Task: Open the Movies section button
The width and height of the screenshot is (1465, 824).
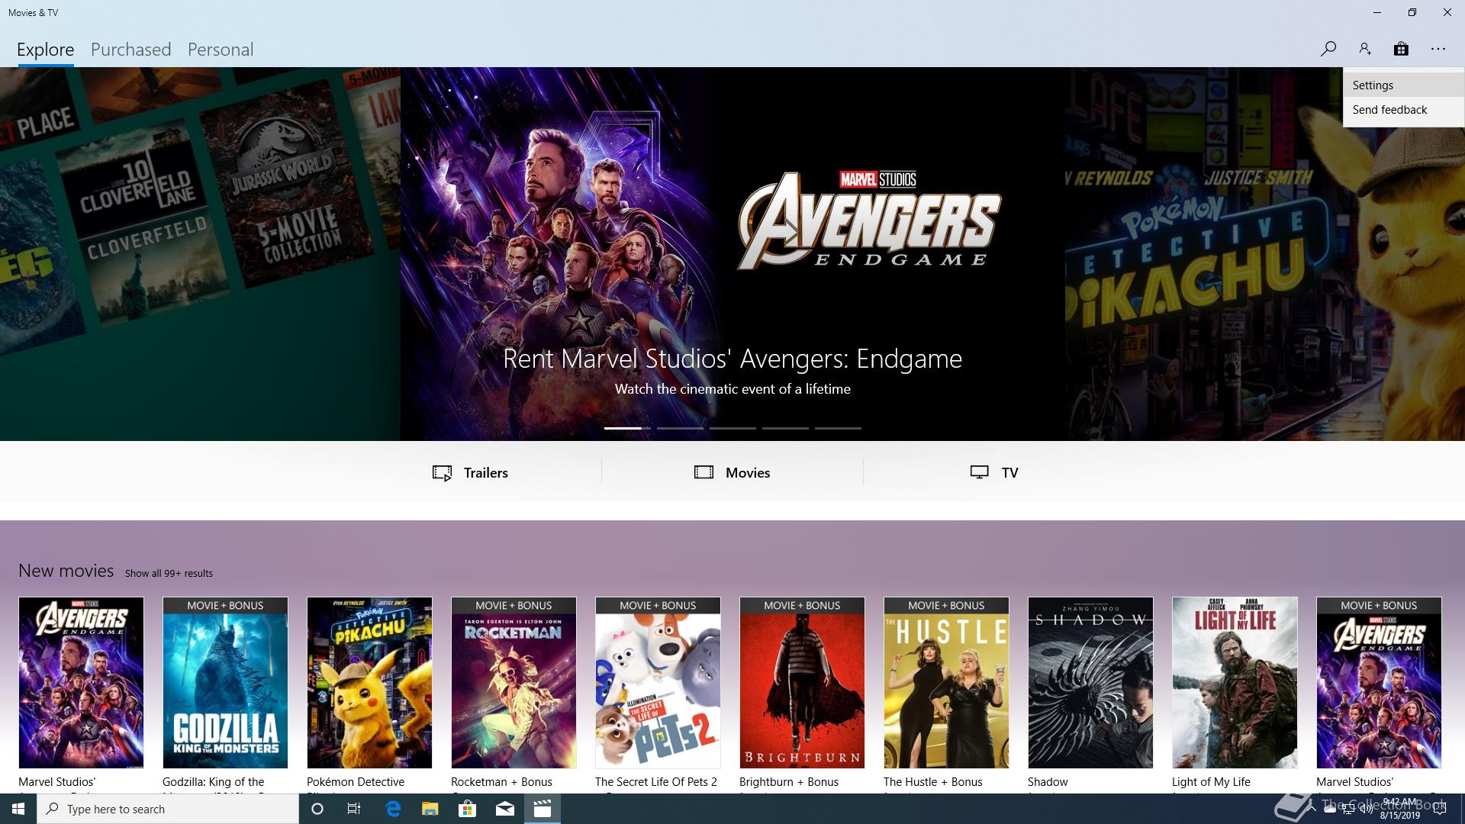Action: click(732, 472)
